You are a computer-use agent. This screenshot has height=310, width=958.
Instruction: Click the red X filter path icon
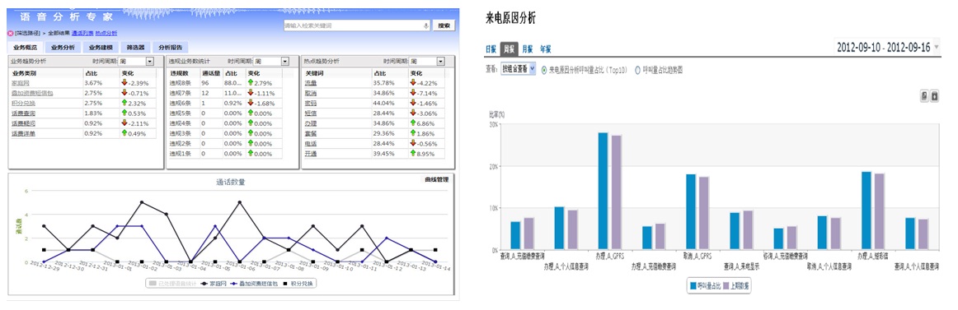(x=10, y=33)
